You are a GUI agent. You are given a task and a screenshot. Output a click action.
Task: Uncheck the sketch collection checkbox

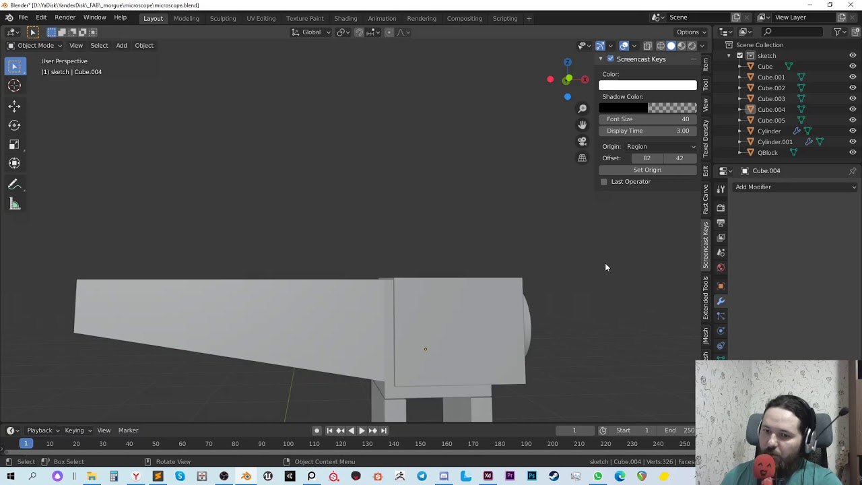pyautogui.click(x=739, y=56)
